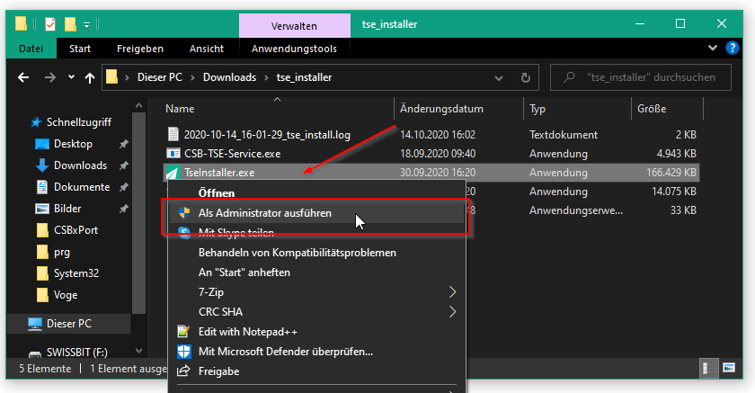Switch to the Start ribbon tab

pos(80,49)
